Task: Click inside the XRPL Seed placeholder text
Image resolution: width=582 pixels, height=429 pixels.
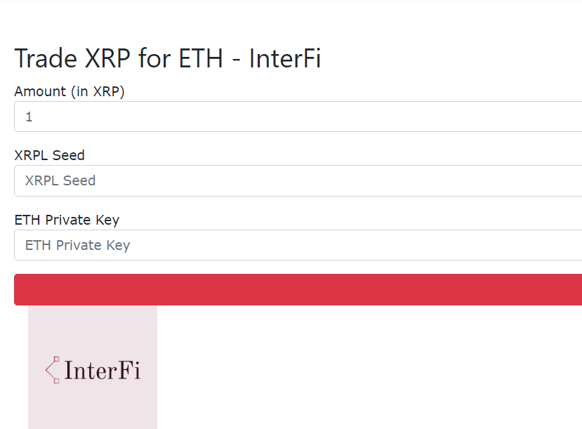Action: tap(59, 180)
